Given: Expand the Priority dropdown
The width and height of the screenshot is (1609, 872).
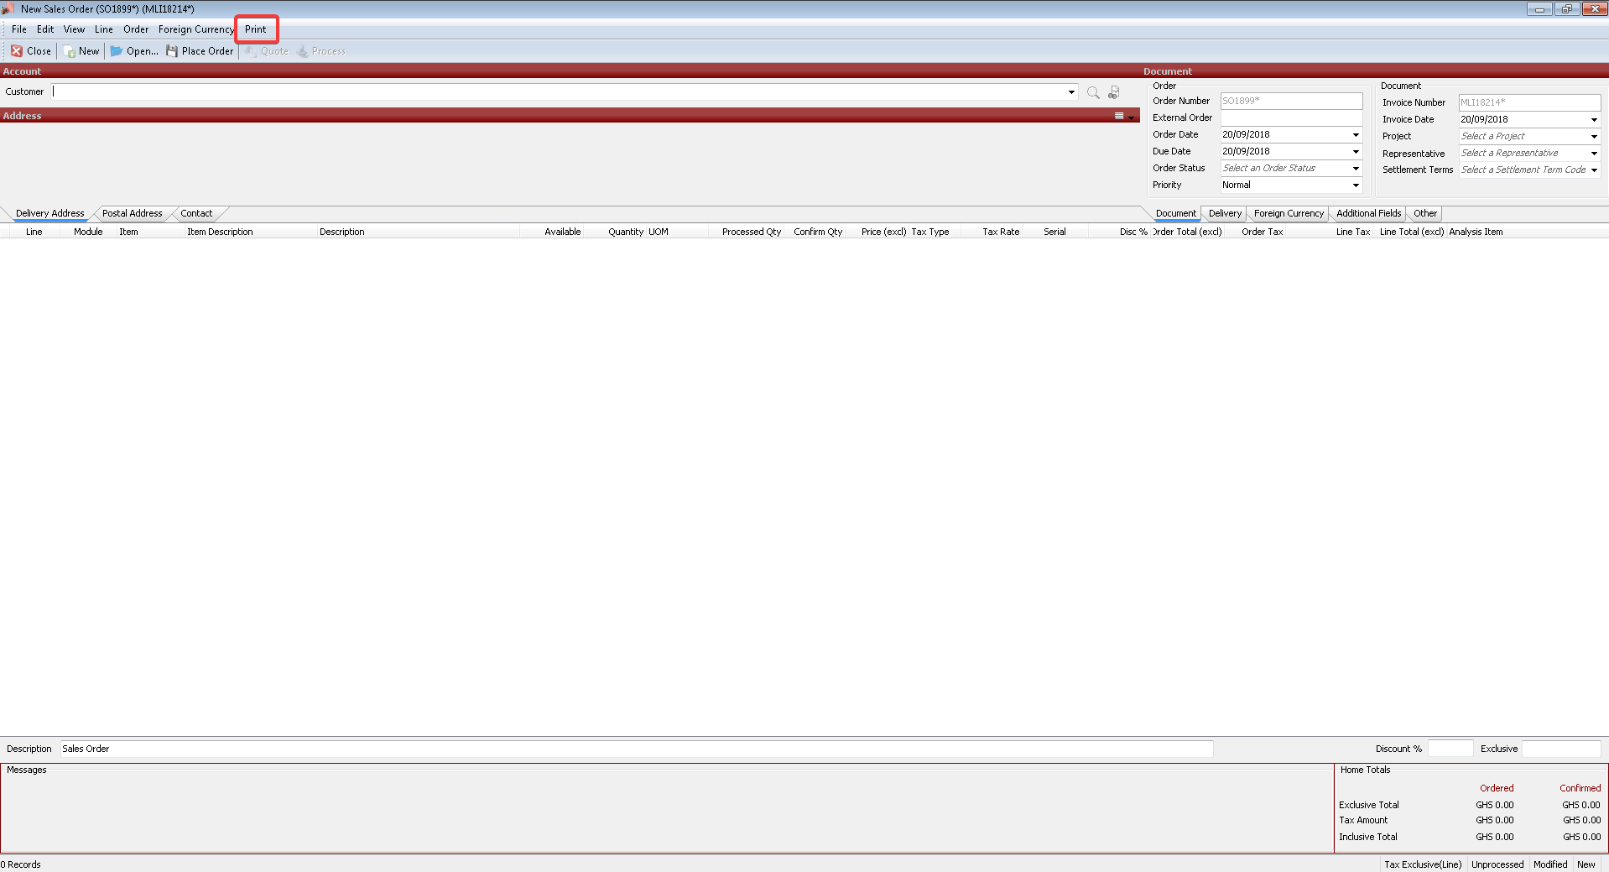Looking at the screenshot, I should coord(1355,185).
